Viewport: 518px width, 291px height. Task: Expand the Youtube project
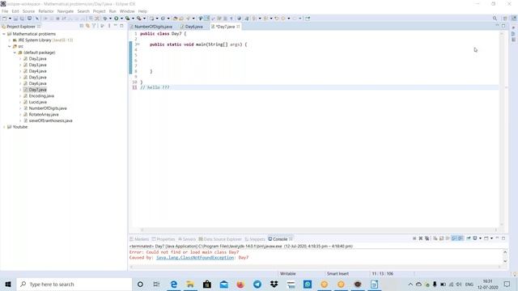(4, 127)
